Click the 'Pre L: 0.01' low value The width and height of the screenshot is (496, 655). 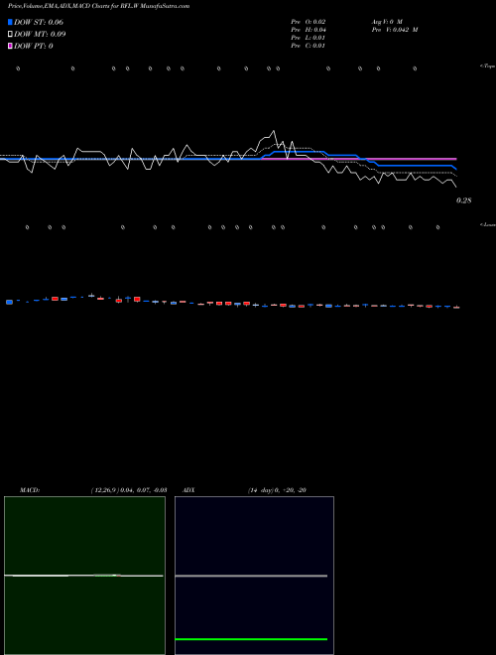tap(309, 38)
